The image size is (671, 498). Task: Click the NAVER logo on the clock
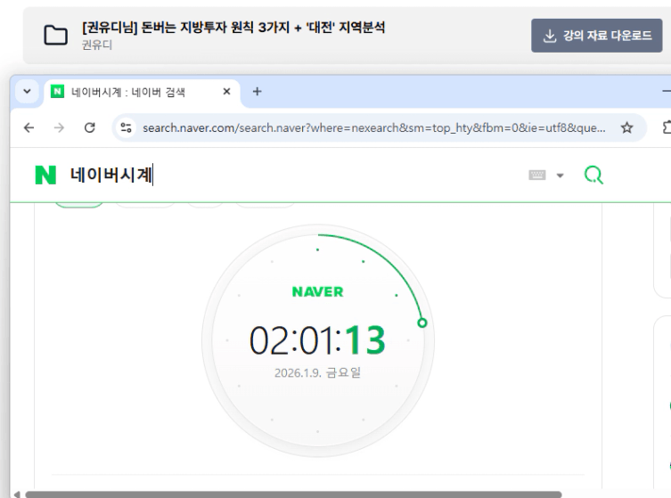tap(317, 292)
